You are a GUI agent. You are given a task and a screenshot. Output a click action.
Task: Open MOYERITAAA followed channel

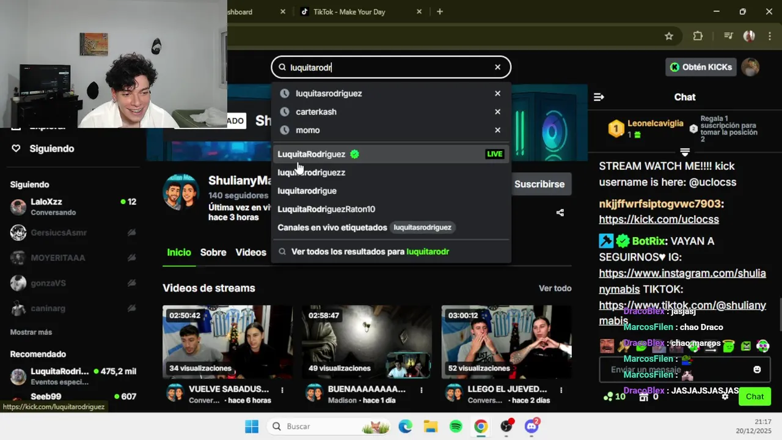coord(73,258)
